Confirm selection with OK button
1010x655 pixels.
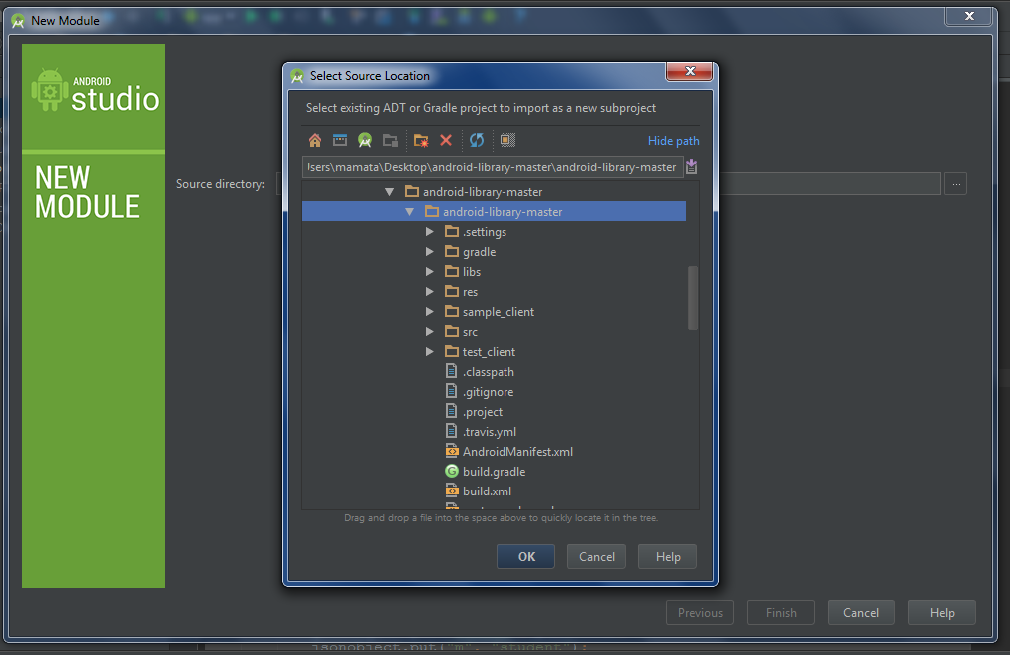525,557
